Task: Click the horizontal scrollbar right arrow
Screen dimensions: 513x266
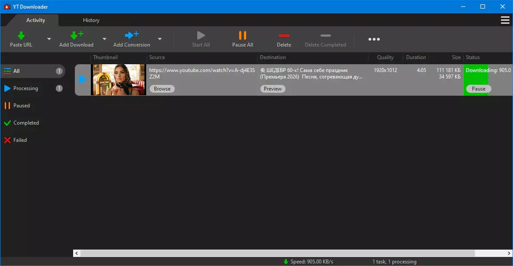Action: [509, 253]
